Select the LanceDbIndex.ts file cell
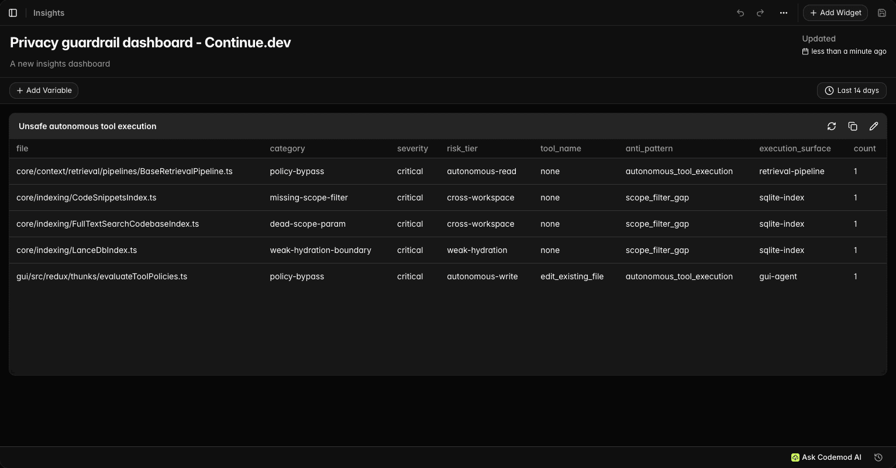This screenshot has width=896, height=468. pos(77,250)
